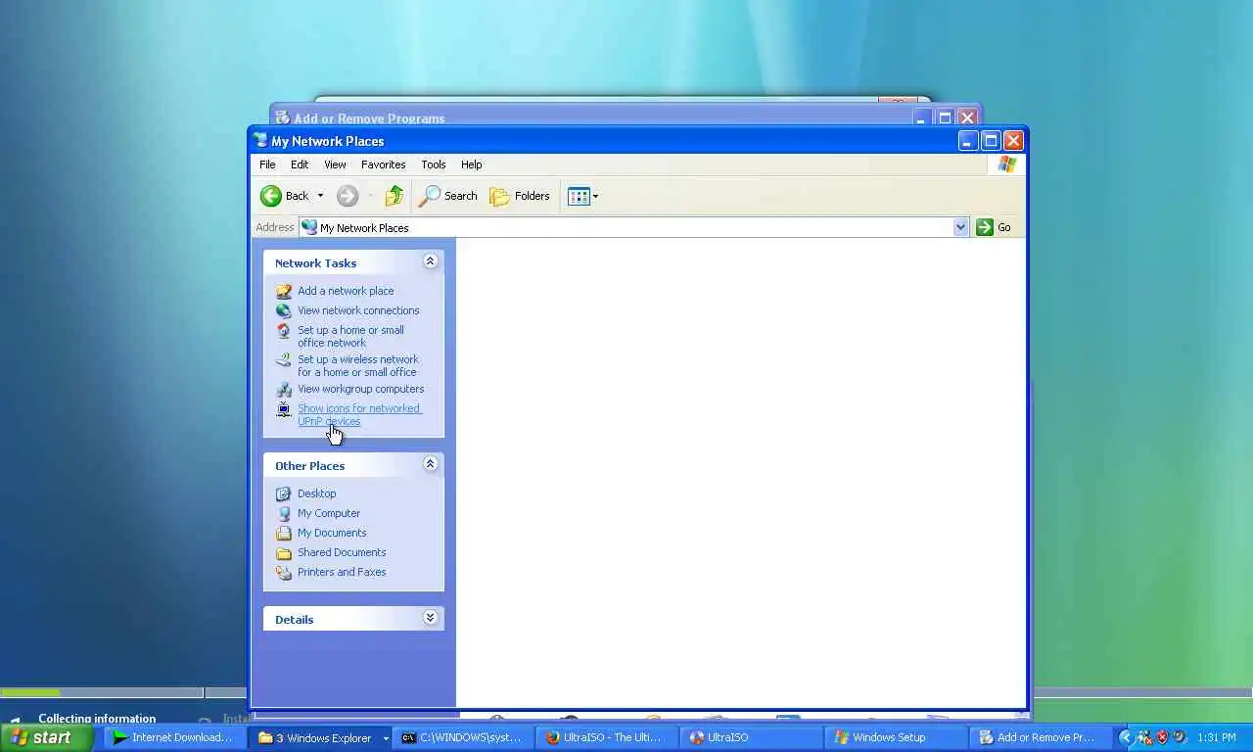This screenshot has height=752, width=1253.
Task: Switch to the UltraISO app taskbar button
Action: click(x=749, y=737)
